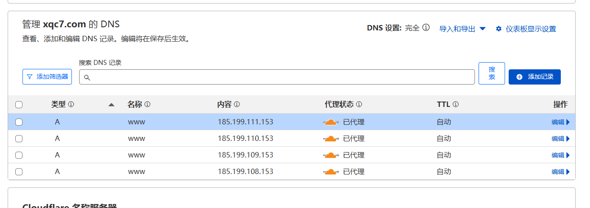Screen dimensions: 590x208
Task: Expand the 导入和导出 dropdown
Action: [x=462, y=29]
